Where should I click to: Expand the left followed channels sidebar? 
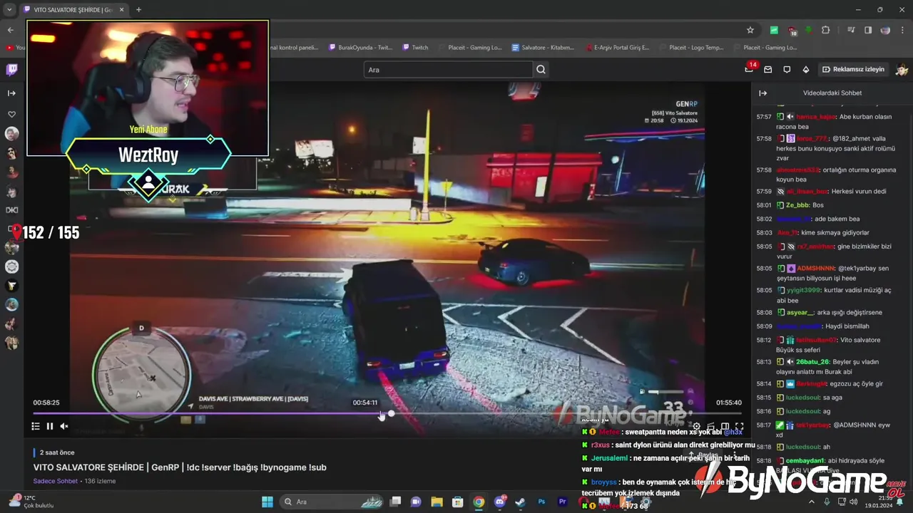(11, 93)
